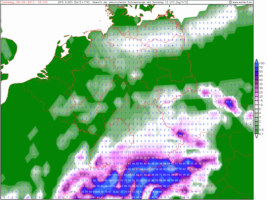Choose the legend swatch between 15 and 20
This screenshot has height=200, width=267.
256,98
